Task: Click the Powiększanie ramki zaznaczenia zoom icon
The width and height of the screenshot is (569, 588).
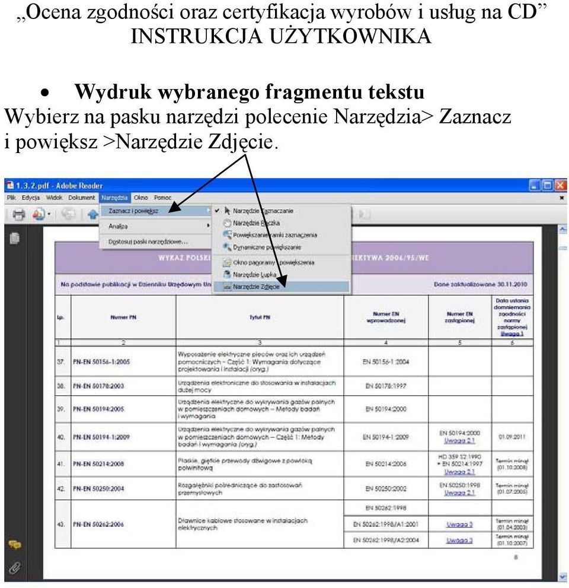Action: click(227, 235)
